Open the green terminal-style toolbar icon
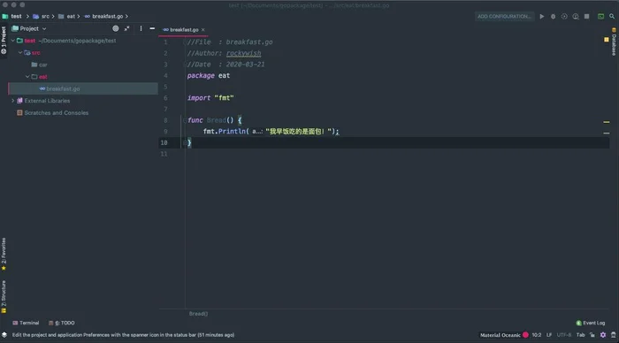 coord(600,16)
